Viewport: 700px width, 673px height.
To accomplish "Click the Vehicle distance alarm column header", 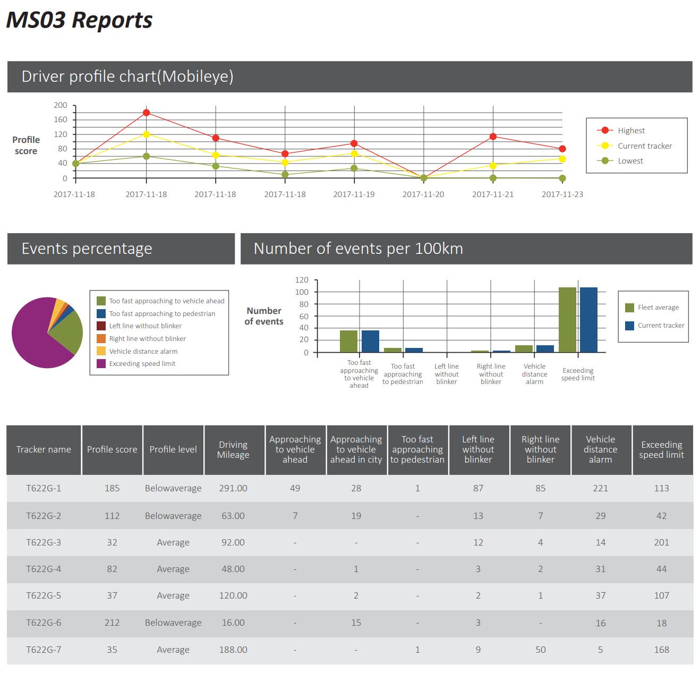I will 600,449.
